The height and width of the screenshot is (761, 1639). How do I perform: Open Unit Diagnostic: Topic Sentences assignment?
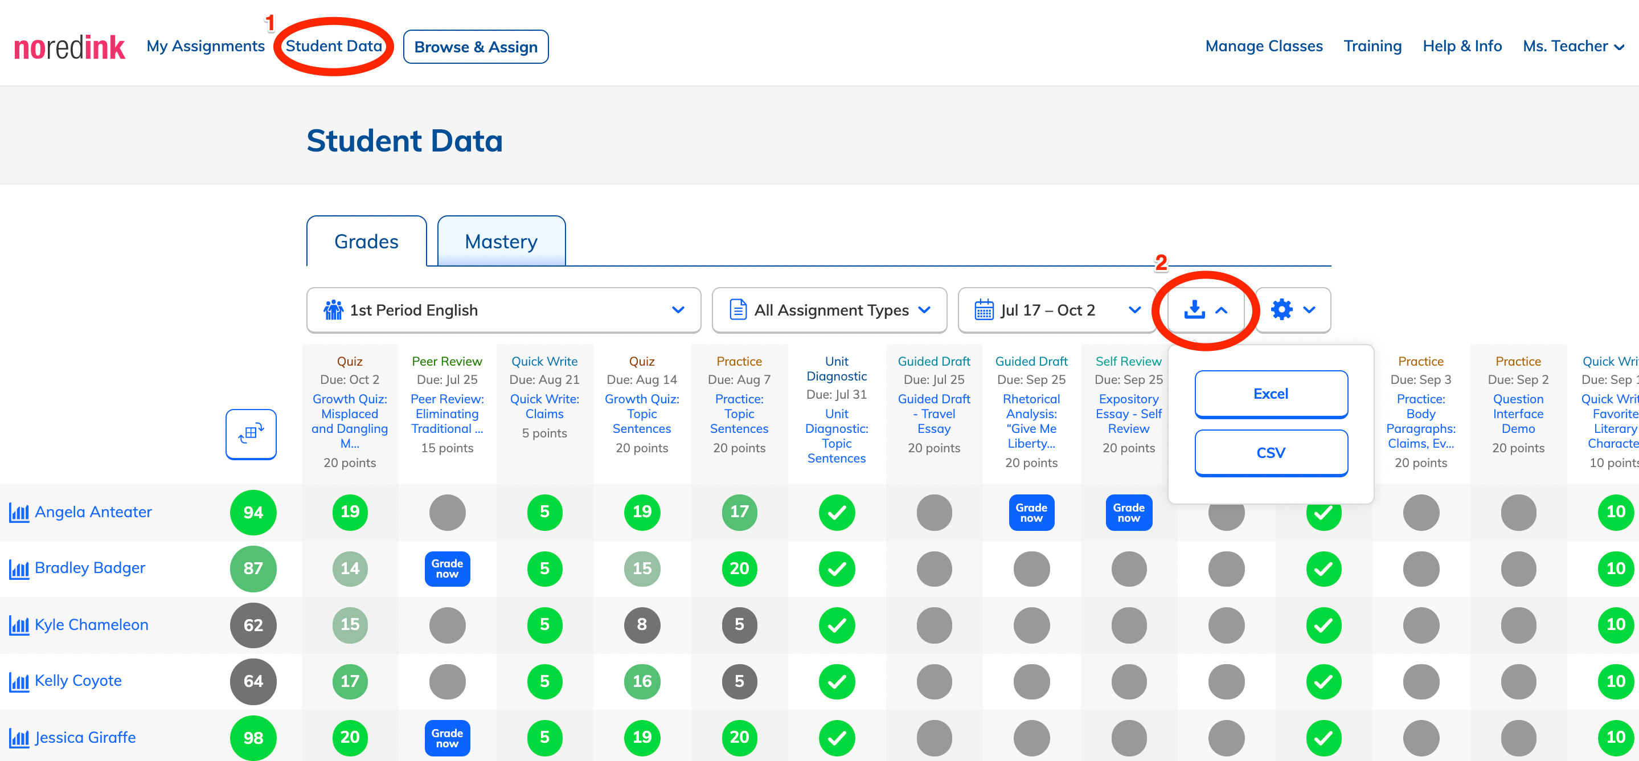[x=837, y=436]
